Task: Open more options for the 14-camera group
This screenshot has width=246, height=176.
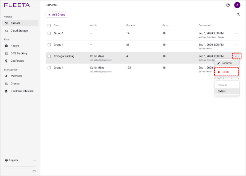Action: (237, 33)
